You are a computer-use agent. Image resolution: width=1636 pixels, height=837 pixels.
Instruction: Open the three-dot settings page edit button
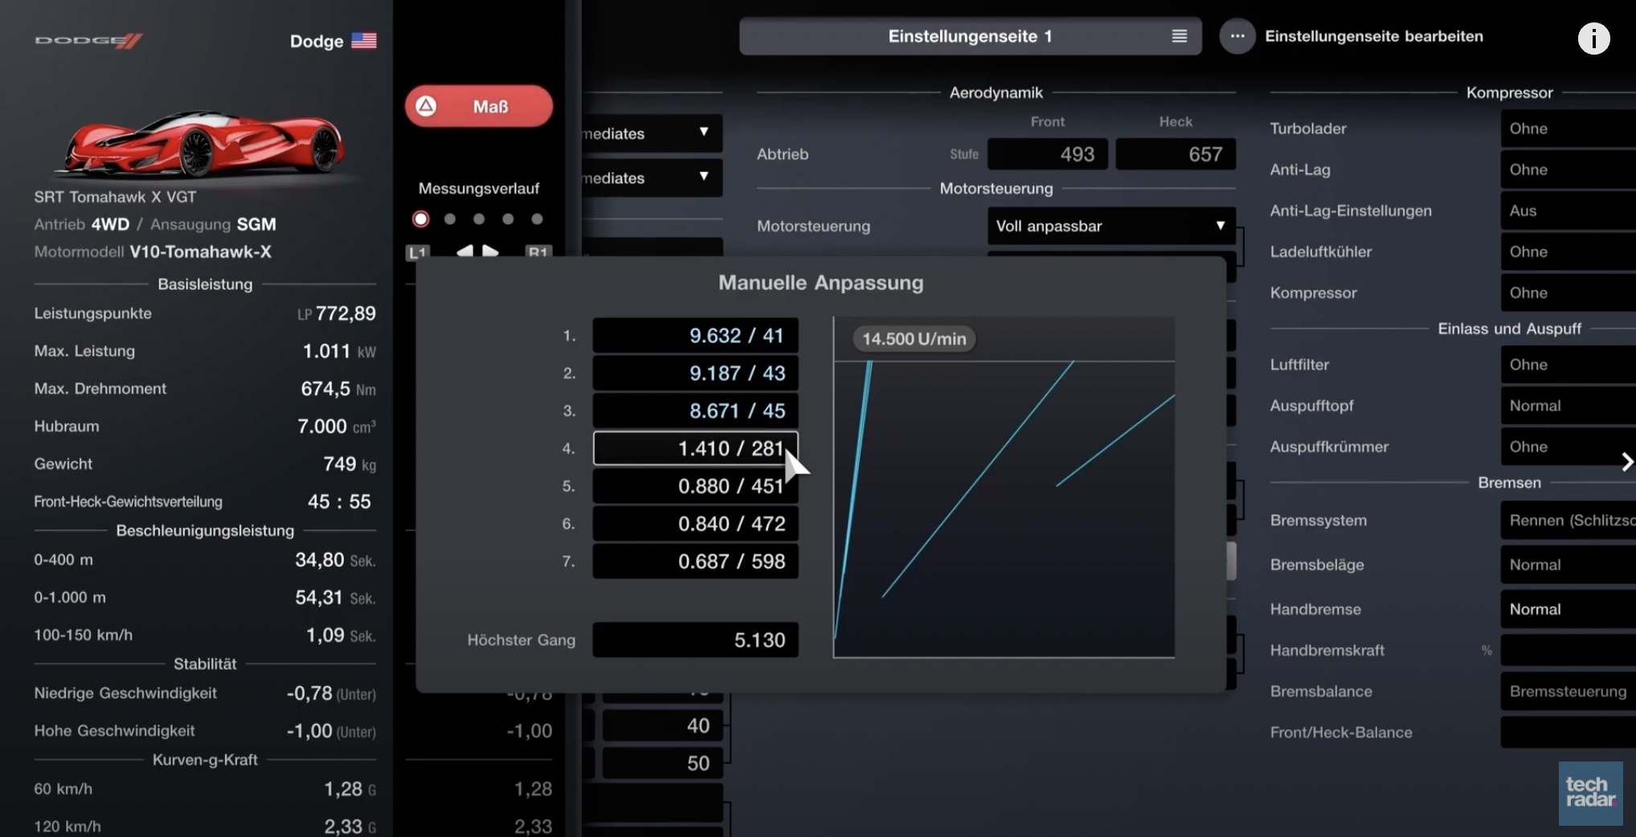point(1237,36)
